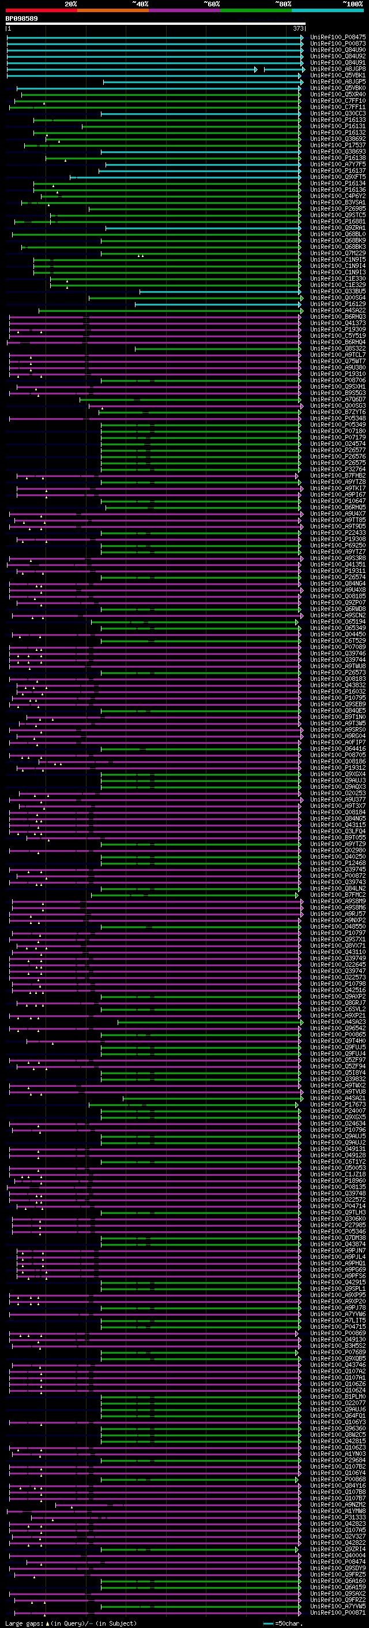Click the UniRef100_B7FHB2 label
The width and height of the screenshot is (369, 1628).
tap(338, 475)
